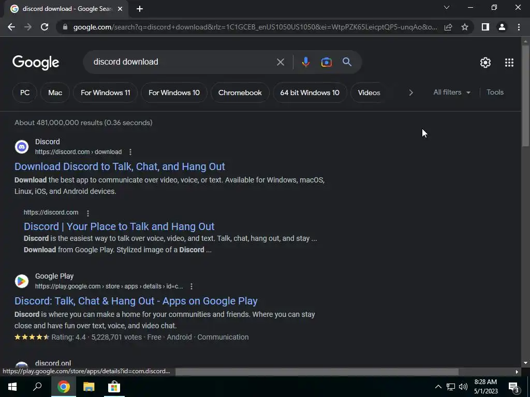View site information via lock icon
This screenshot has height=397, width=530.
(65, 27)
